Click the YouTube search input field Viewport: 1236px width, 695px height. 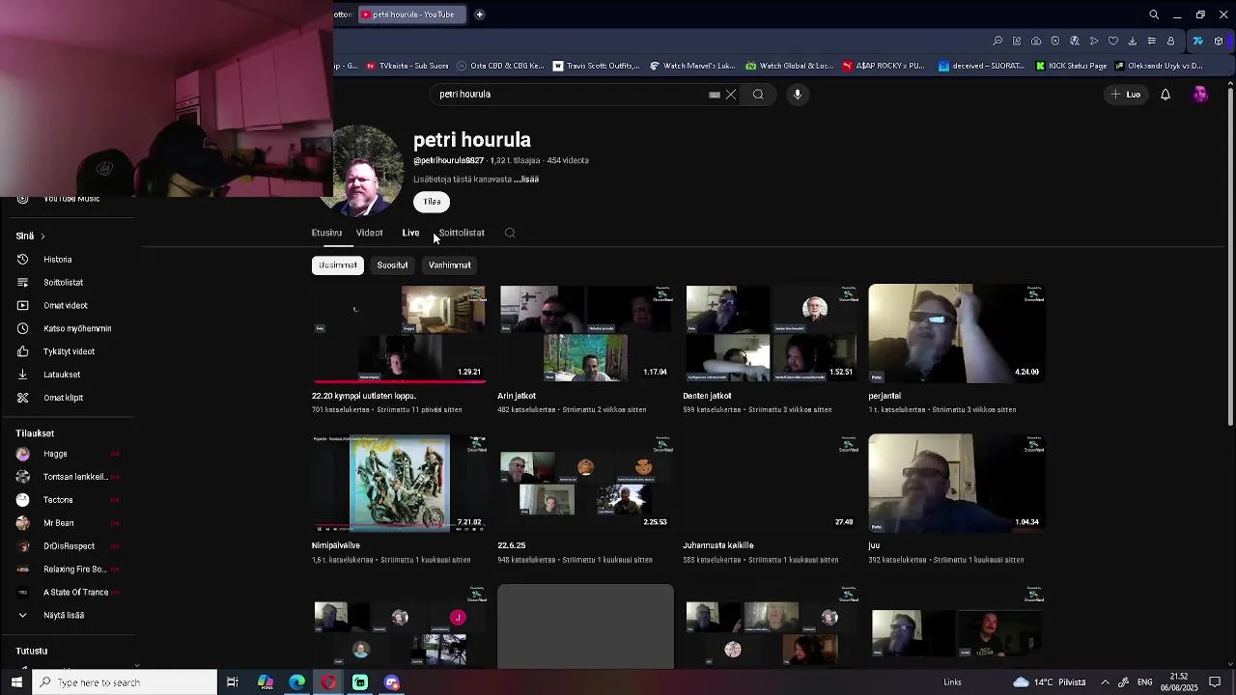click(570, 95)
